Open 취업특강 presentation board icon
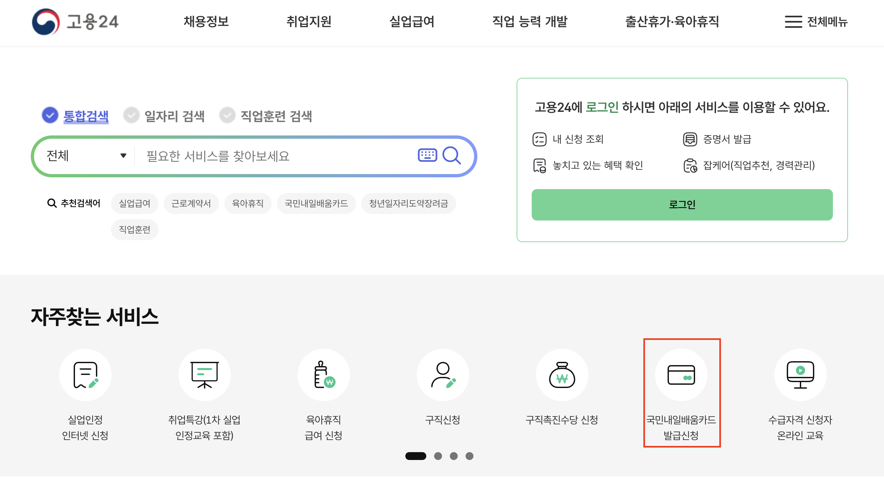The width and height of the screenshot is (884, 477). 204,375
